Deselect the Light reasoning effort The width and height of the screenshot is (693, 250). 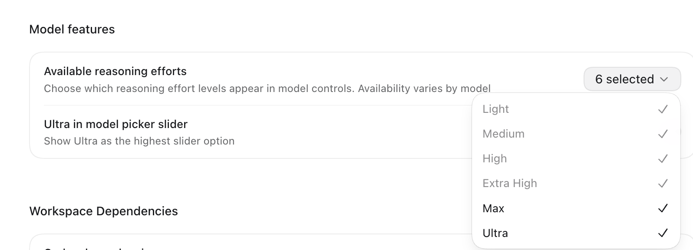[576, 109]
